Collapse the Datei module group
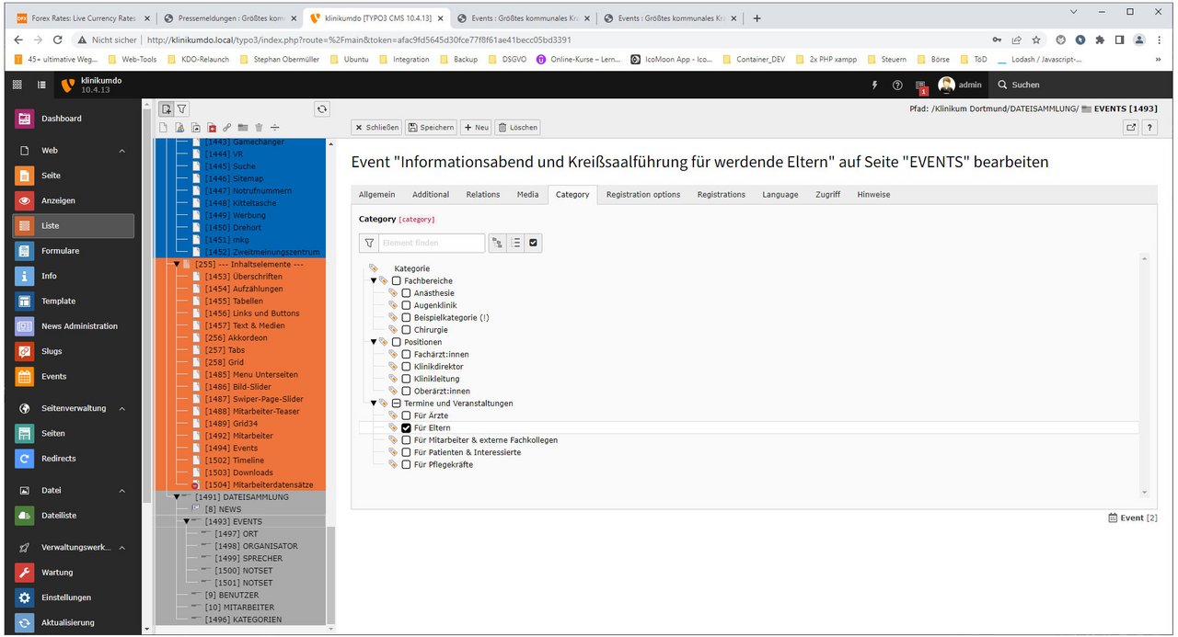The height and width of the screenshot is (637, 1178). (x=121, y=491)
